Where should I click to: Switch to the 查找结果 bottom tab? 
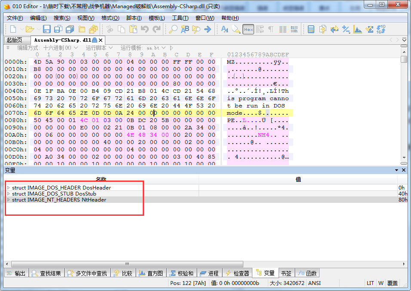[46, 273]
